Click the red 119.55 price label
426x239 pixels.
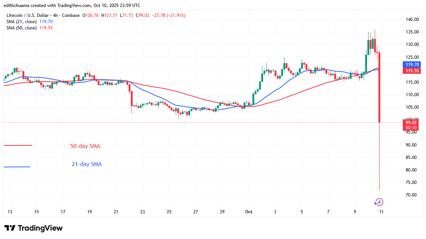pos(411,70)
